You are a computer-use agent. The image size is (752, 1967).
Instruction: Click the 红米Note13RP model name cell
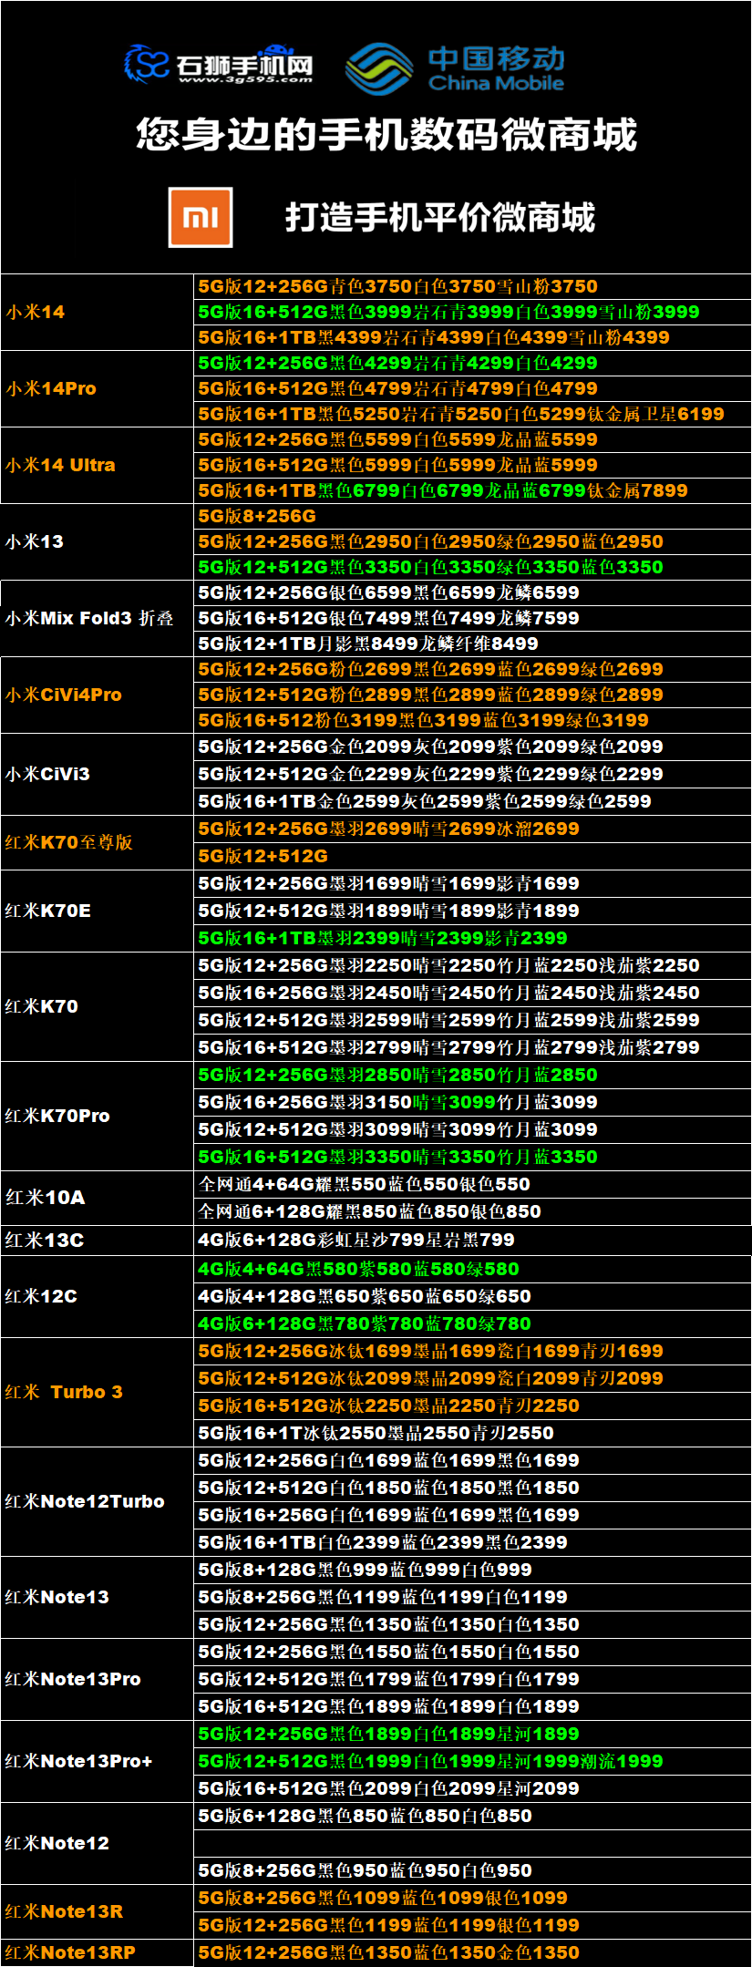pos(98,1952)
